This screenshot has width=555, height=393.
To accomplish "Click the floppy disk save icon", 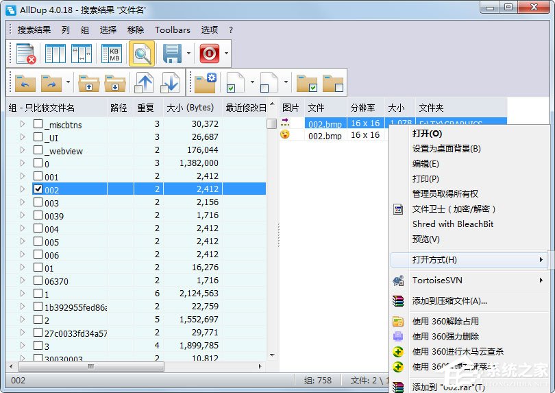I will coord(172,53).
